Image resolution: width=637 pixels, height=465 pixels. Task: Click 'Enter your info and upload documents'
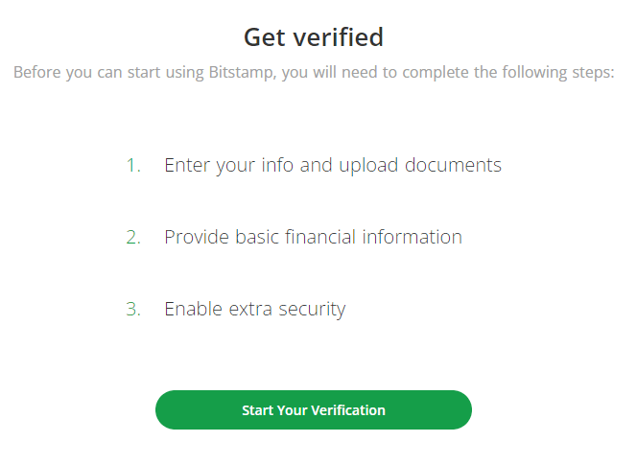click(332, 165)
